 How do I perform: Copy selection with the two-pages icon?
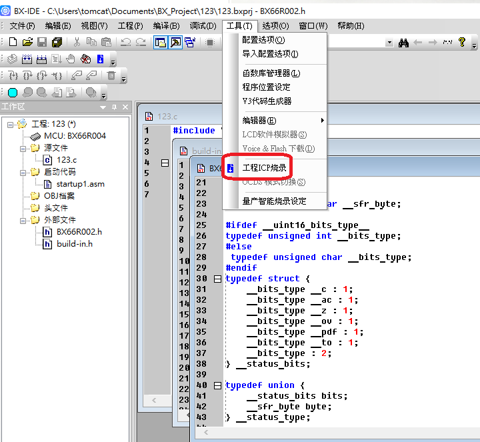tap(91, 42)
